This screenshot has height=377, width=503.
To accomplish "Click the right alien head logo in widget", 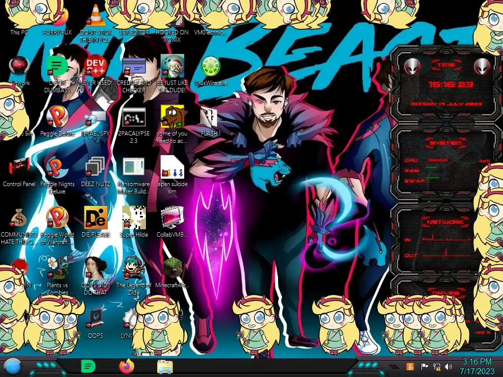I will [482, 67].
